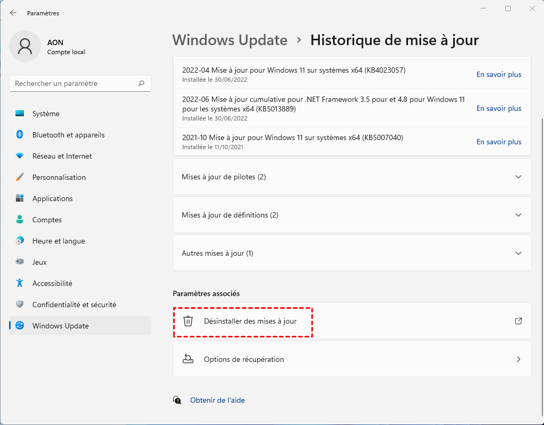Screen dimensions: 544x425
Task: Click Obtenir de l'aide link
Action: [x=217, y=400]
